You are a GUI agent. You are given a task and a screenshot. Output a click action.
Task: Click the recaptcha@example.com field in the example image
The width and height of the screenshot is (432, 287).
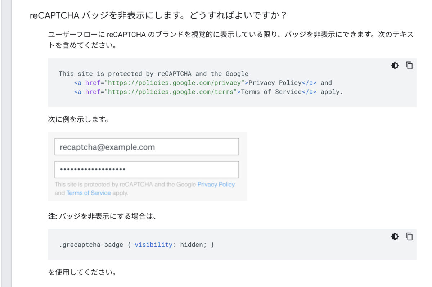[147, 147]
